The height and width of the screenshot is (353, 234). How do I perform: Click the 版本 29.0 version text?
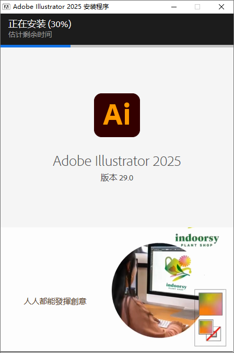pos(117,178)
